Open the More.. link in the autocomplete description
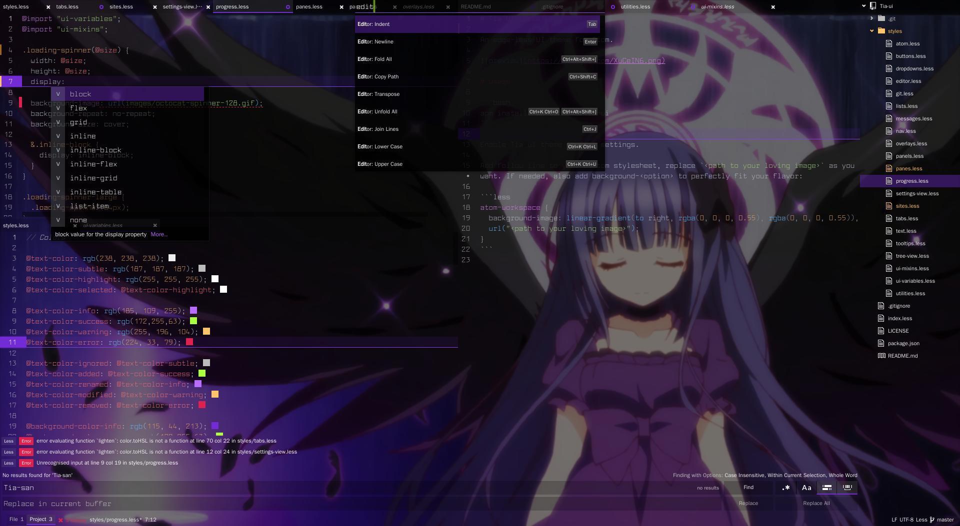960x526 pixels. (x=159, y=234)
